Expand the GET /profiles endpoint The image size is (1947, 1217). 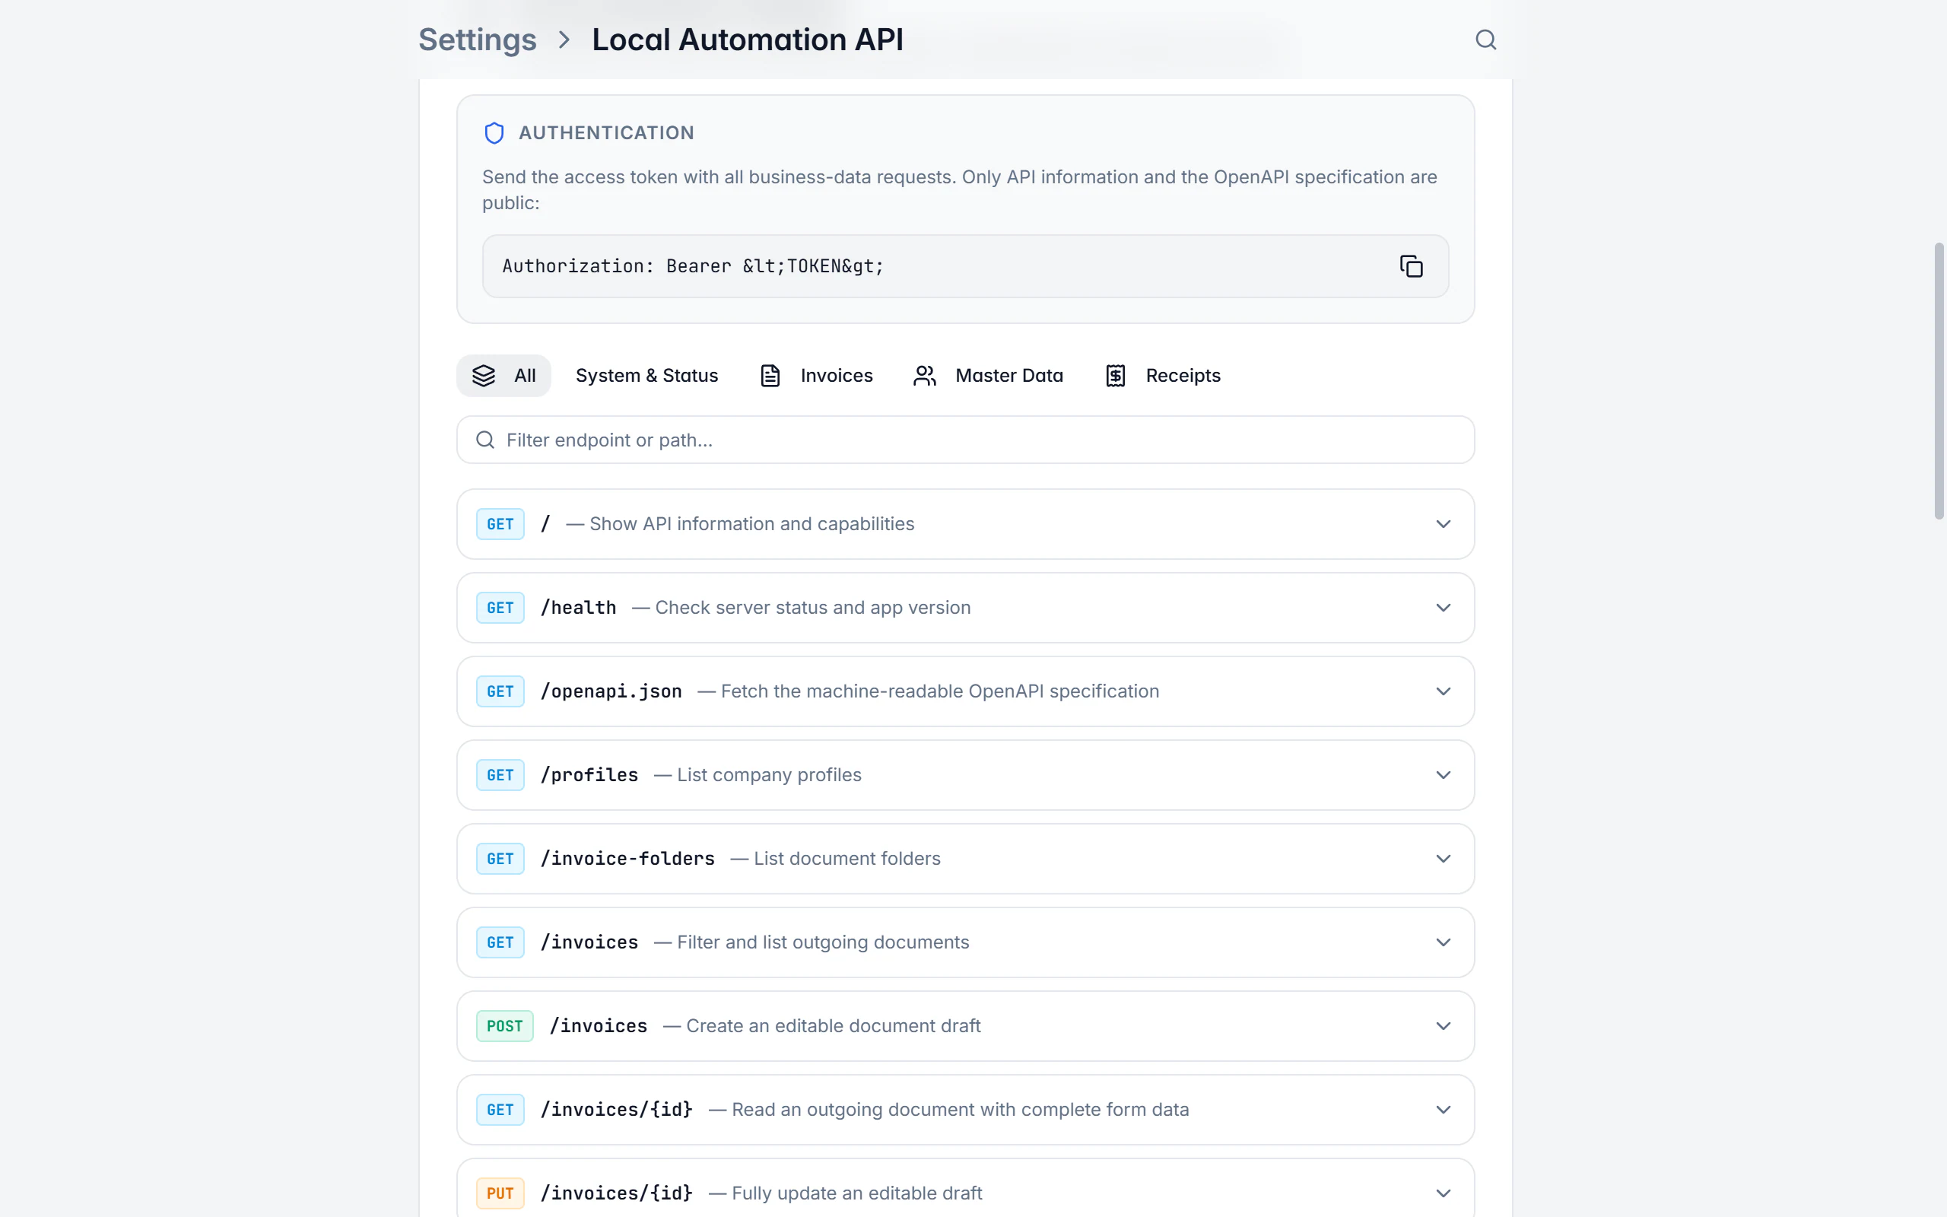tap(965, 775)
